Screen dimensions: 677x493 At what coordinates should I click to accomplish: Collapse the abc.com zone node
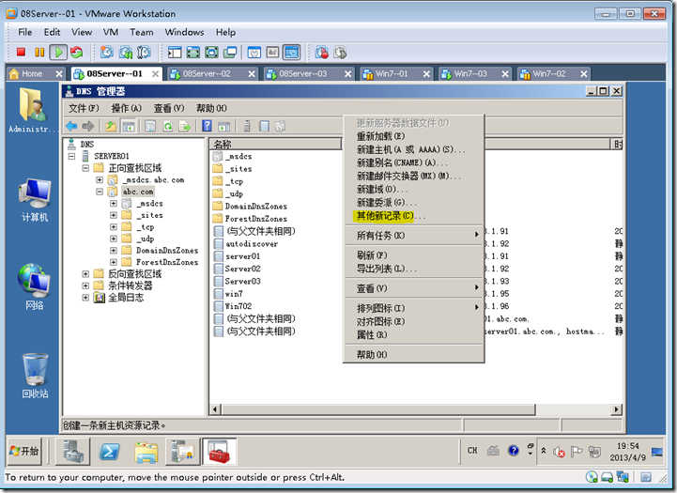[100, 192]
